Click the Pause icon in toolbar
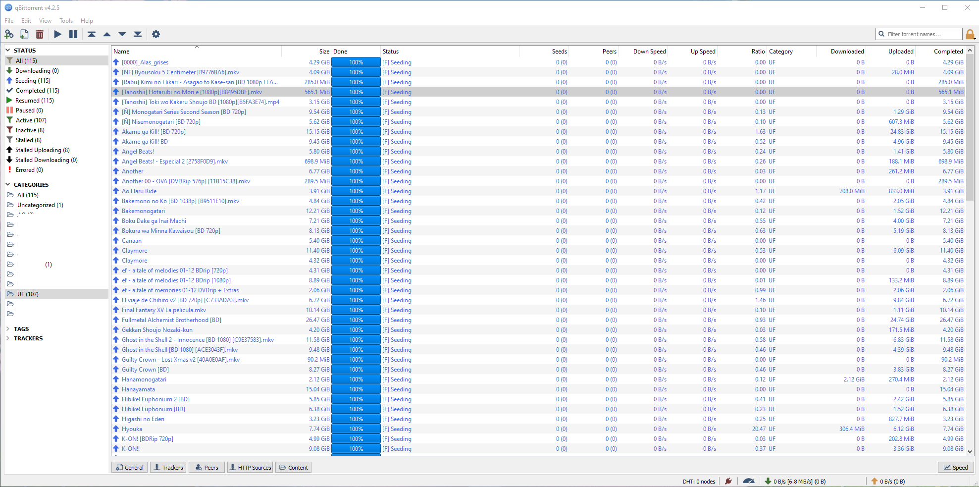 click(x=73, y=34)
